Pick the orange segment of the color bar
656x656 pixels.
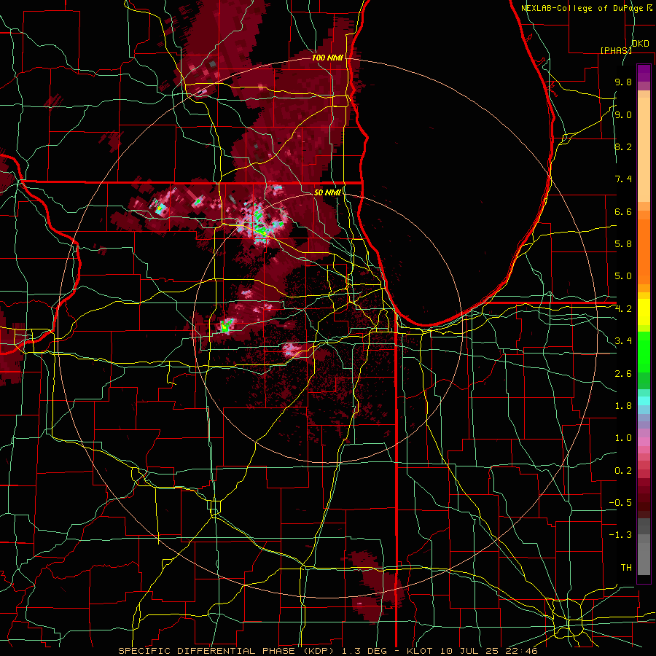[644, 252]
